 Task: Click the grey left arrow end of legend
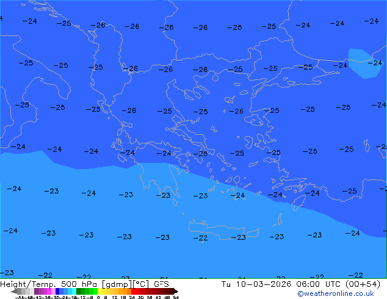pos(14,292)
